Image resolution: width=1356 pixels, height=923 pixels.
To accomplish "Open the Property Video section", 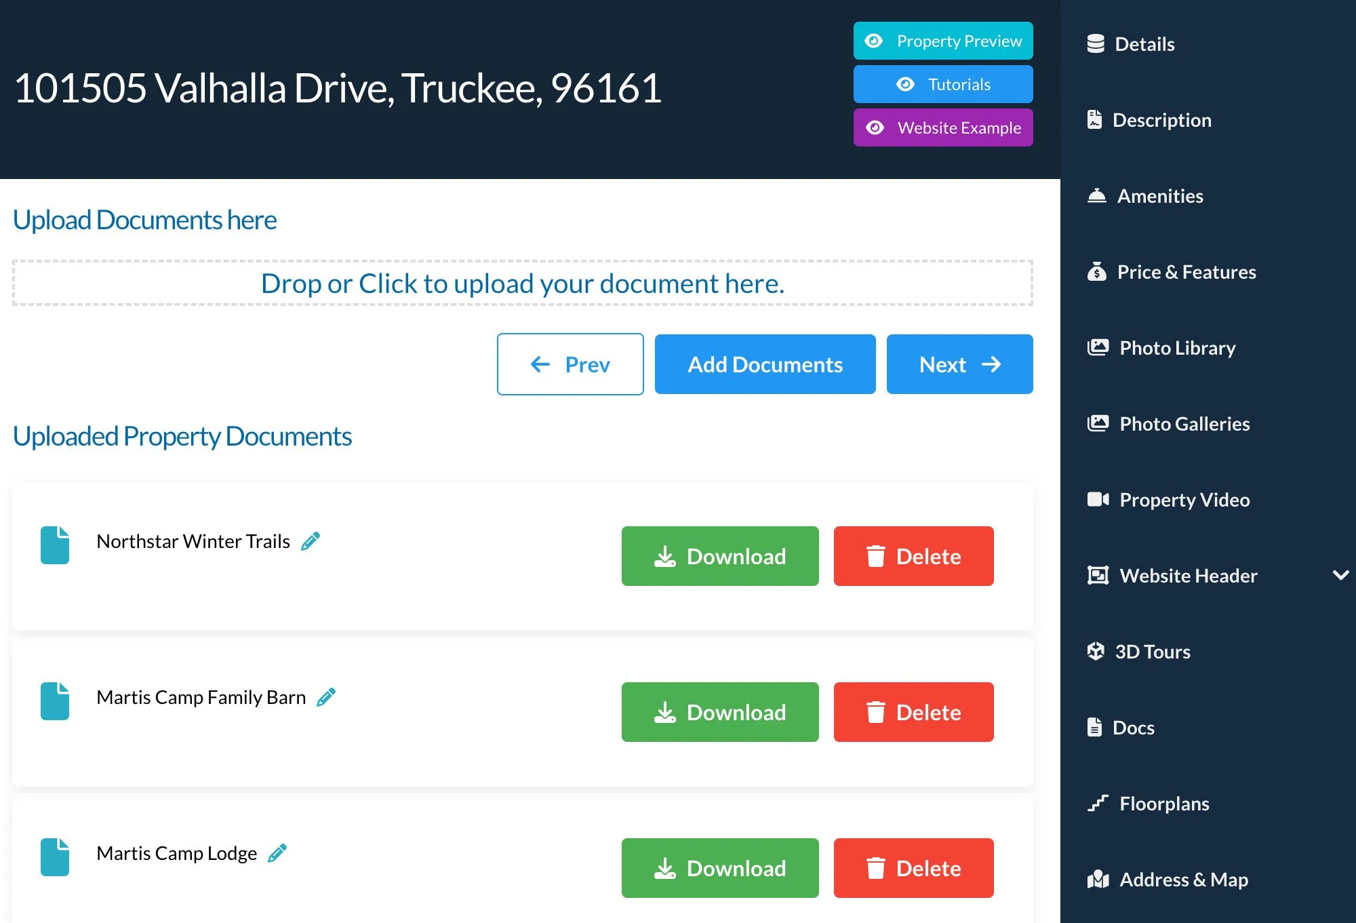I will click(x=1184, y=500).
